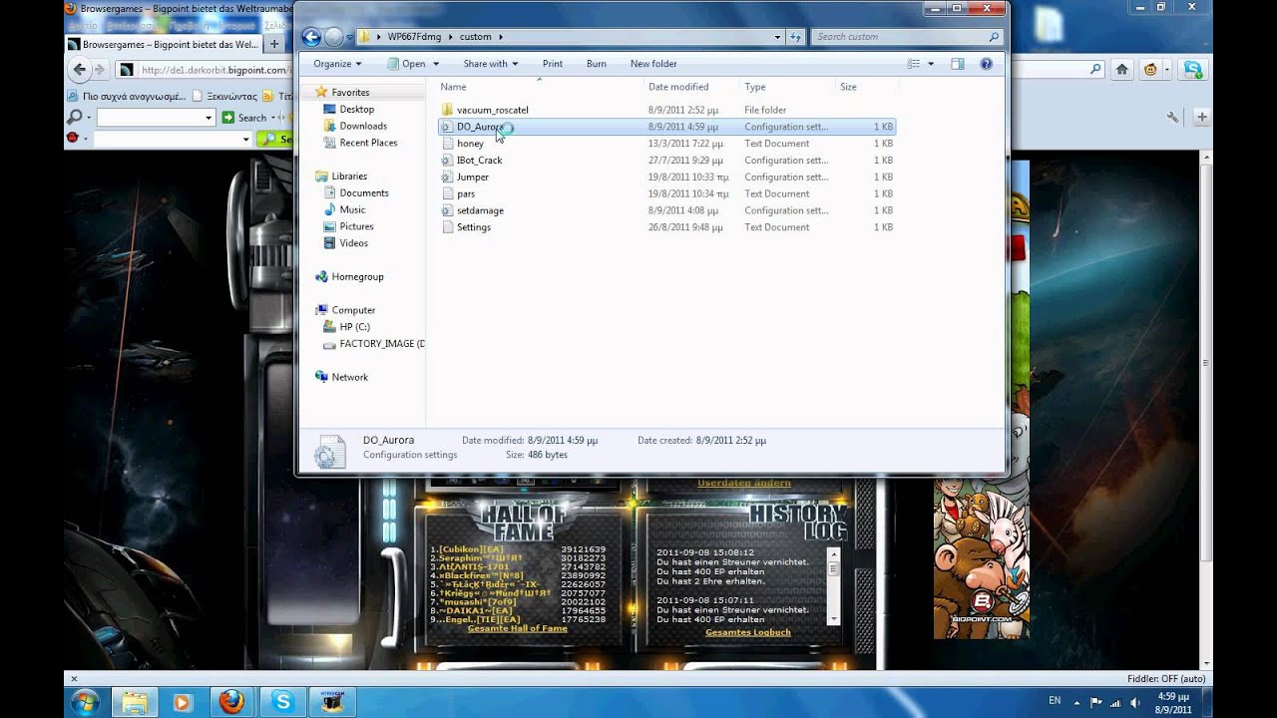Toggle the preview pane icon in Explorer
1277x718 pixels.
(958, 64)
